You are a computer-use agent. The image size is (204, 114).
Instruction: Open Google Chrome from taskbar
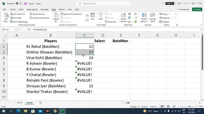pos(55,111)
